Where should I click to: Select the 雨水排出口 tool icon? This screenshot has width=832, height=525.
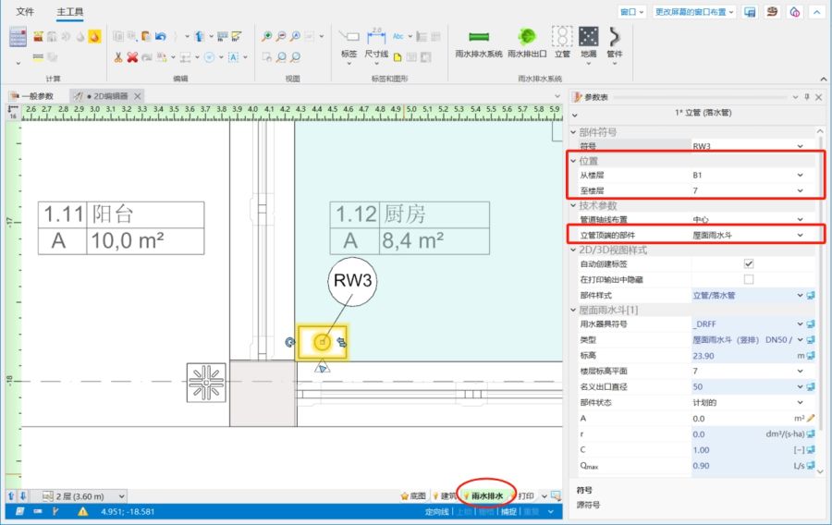pos(527,37)
